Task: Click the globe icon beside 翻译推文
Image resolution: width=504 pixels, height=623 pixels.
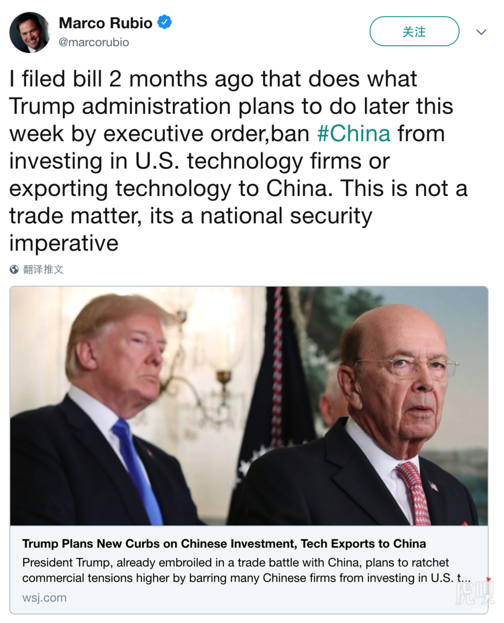Action: 14,270
